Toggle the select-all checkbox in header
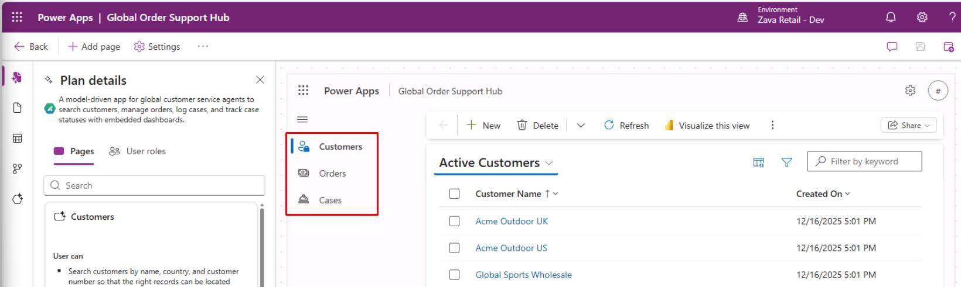961x287 pixels. click(x=454, y=193)
